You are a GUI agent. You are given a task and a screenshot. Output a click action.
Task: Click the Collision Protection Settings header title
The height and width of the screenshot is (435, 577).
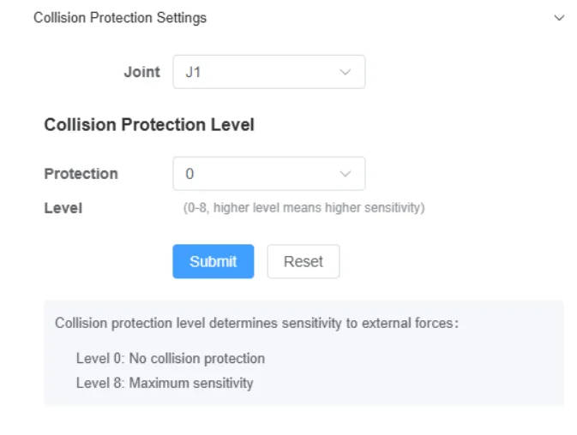120,18
